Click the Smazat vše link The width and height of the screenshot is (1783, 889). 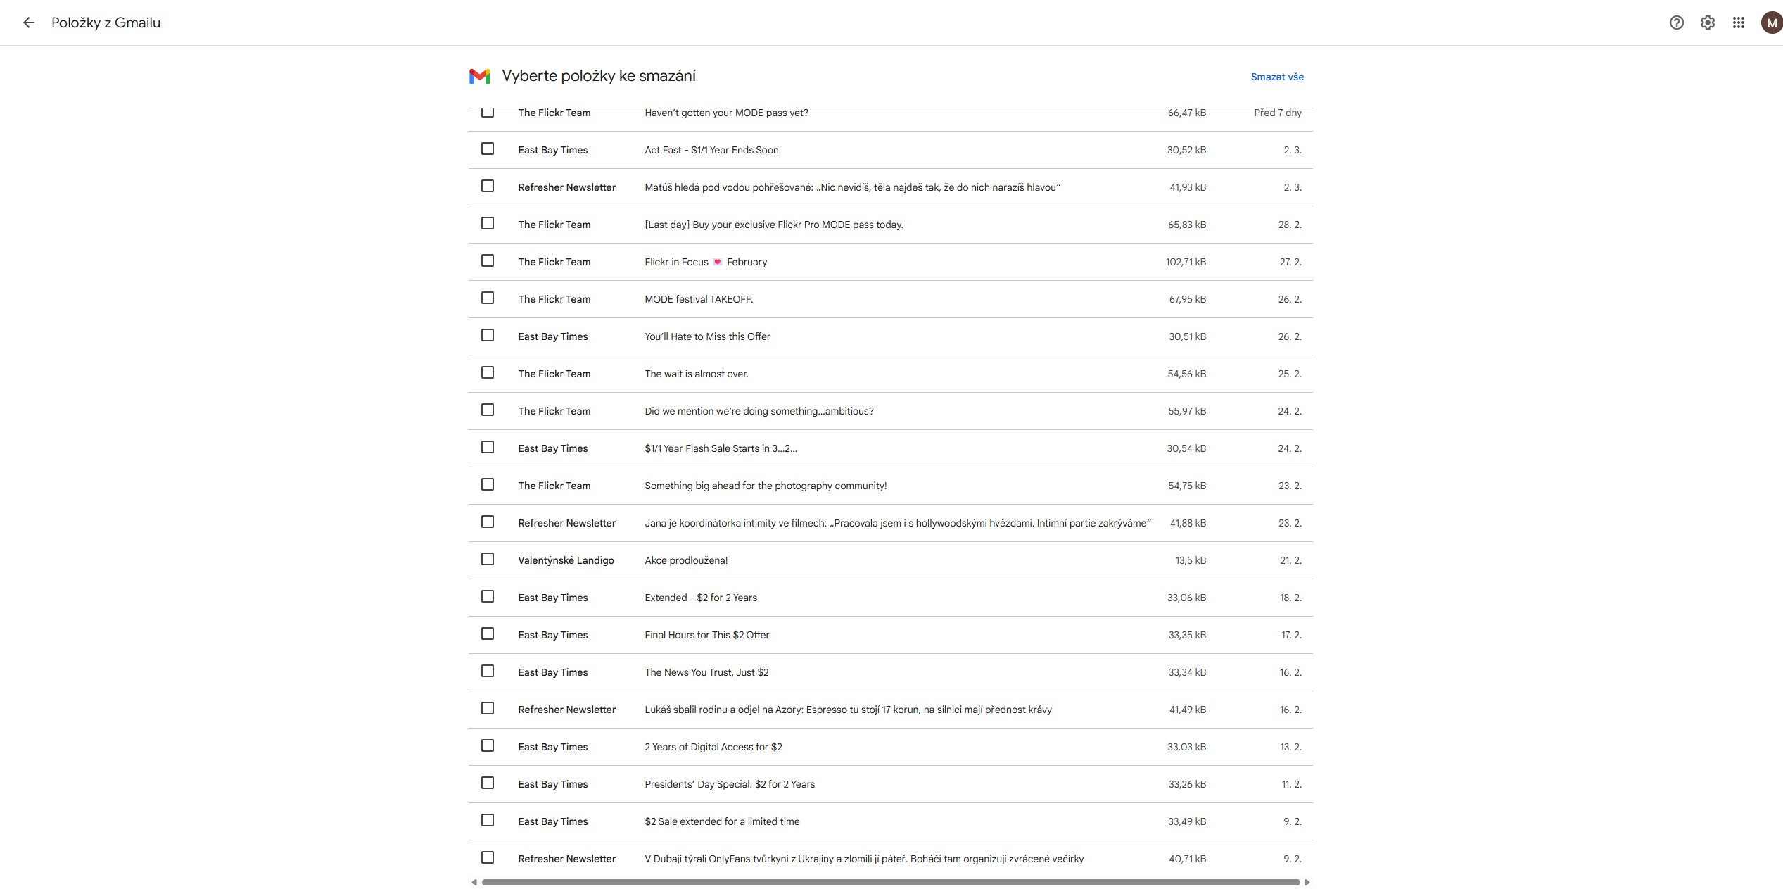click(1277, 77)
